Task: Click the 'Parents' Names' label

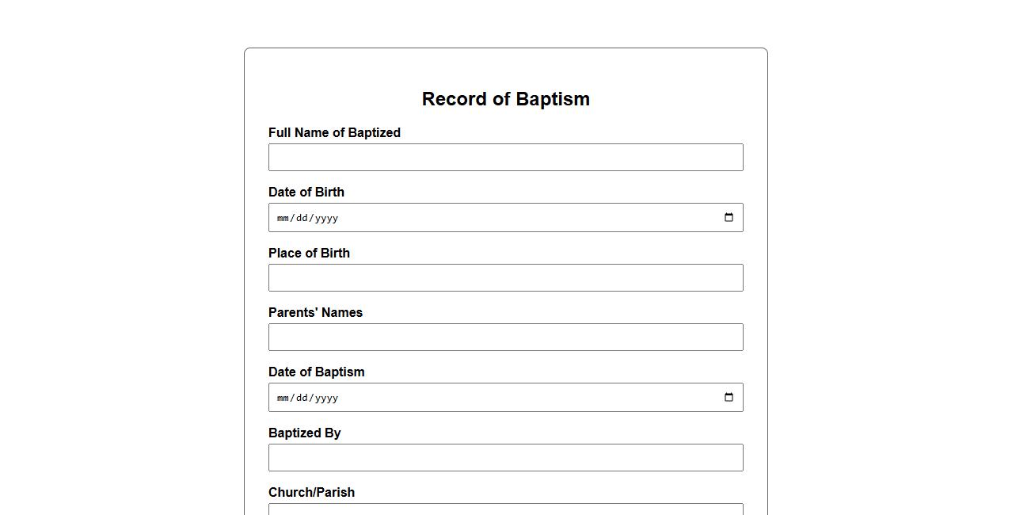Action: click(x=315, y=313)
